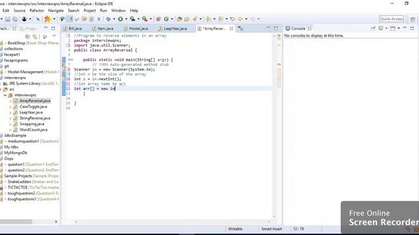Screen dimensions: 419x235
Task: Toggle Show Whitespace Characters icon
Action: click(99, 19)
